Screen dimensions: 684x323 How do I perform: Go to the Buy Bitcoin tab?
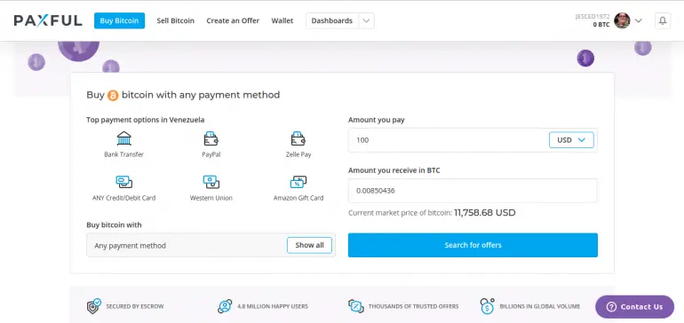[119, 20]
